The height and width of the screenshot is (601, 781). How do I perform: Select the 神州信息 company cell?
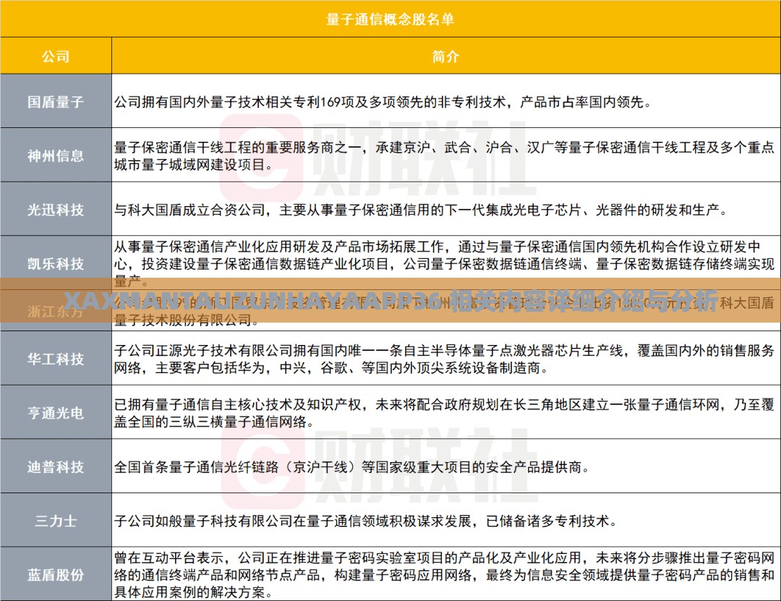(56, 155)
